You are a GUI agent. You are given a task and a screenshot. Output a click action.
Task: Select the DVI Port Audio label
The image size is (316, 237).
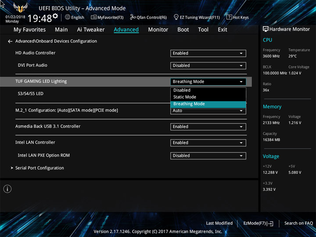tap(32, 65)
